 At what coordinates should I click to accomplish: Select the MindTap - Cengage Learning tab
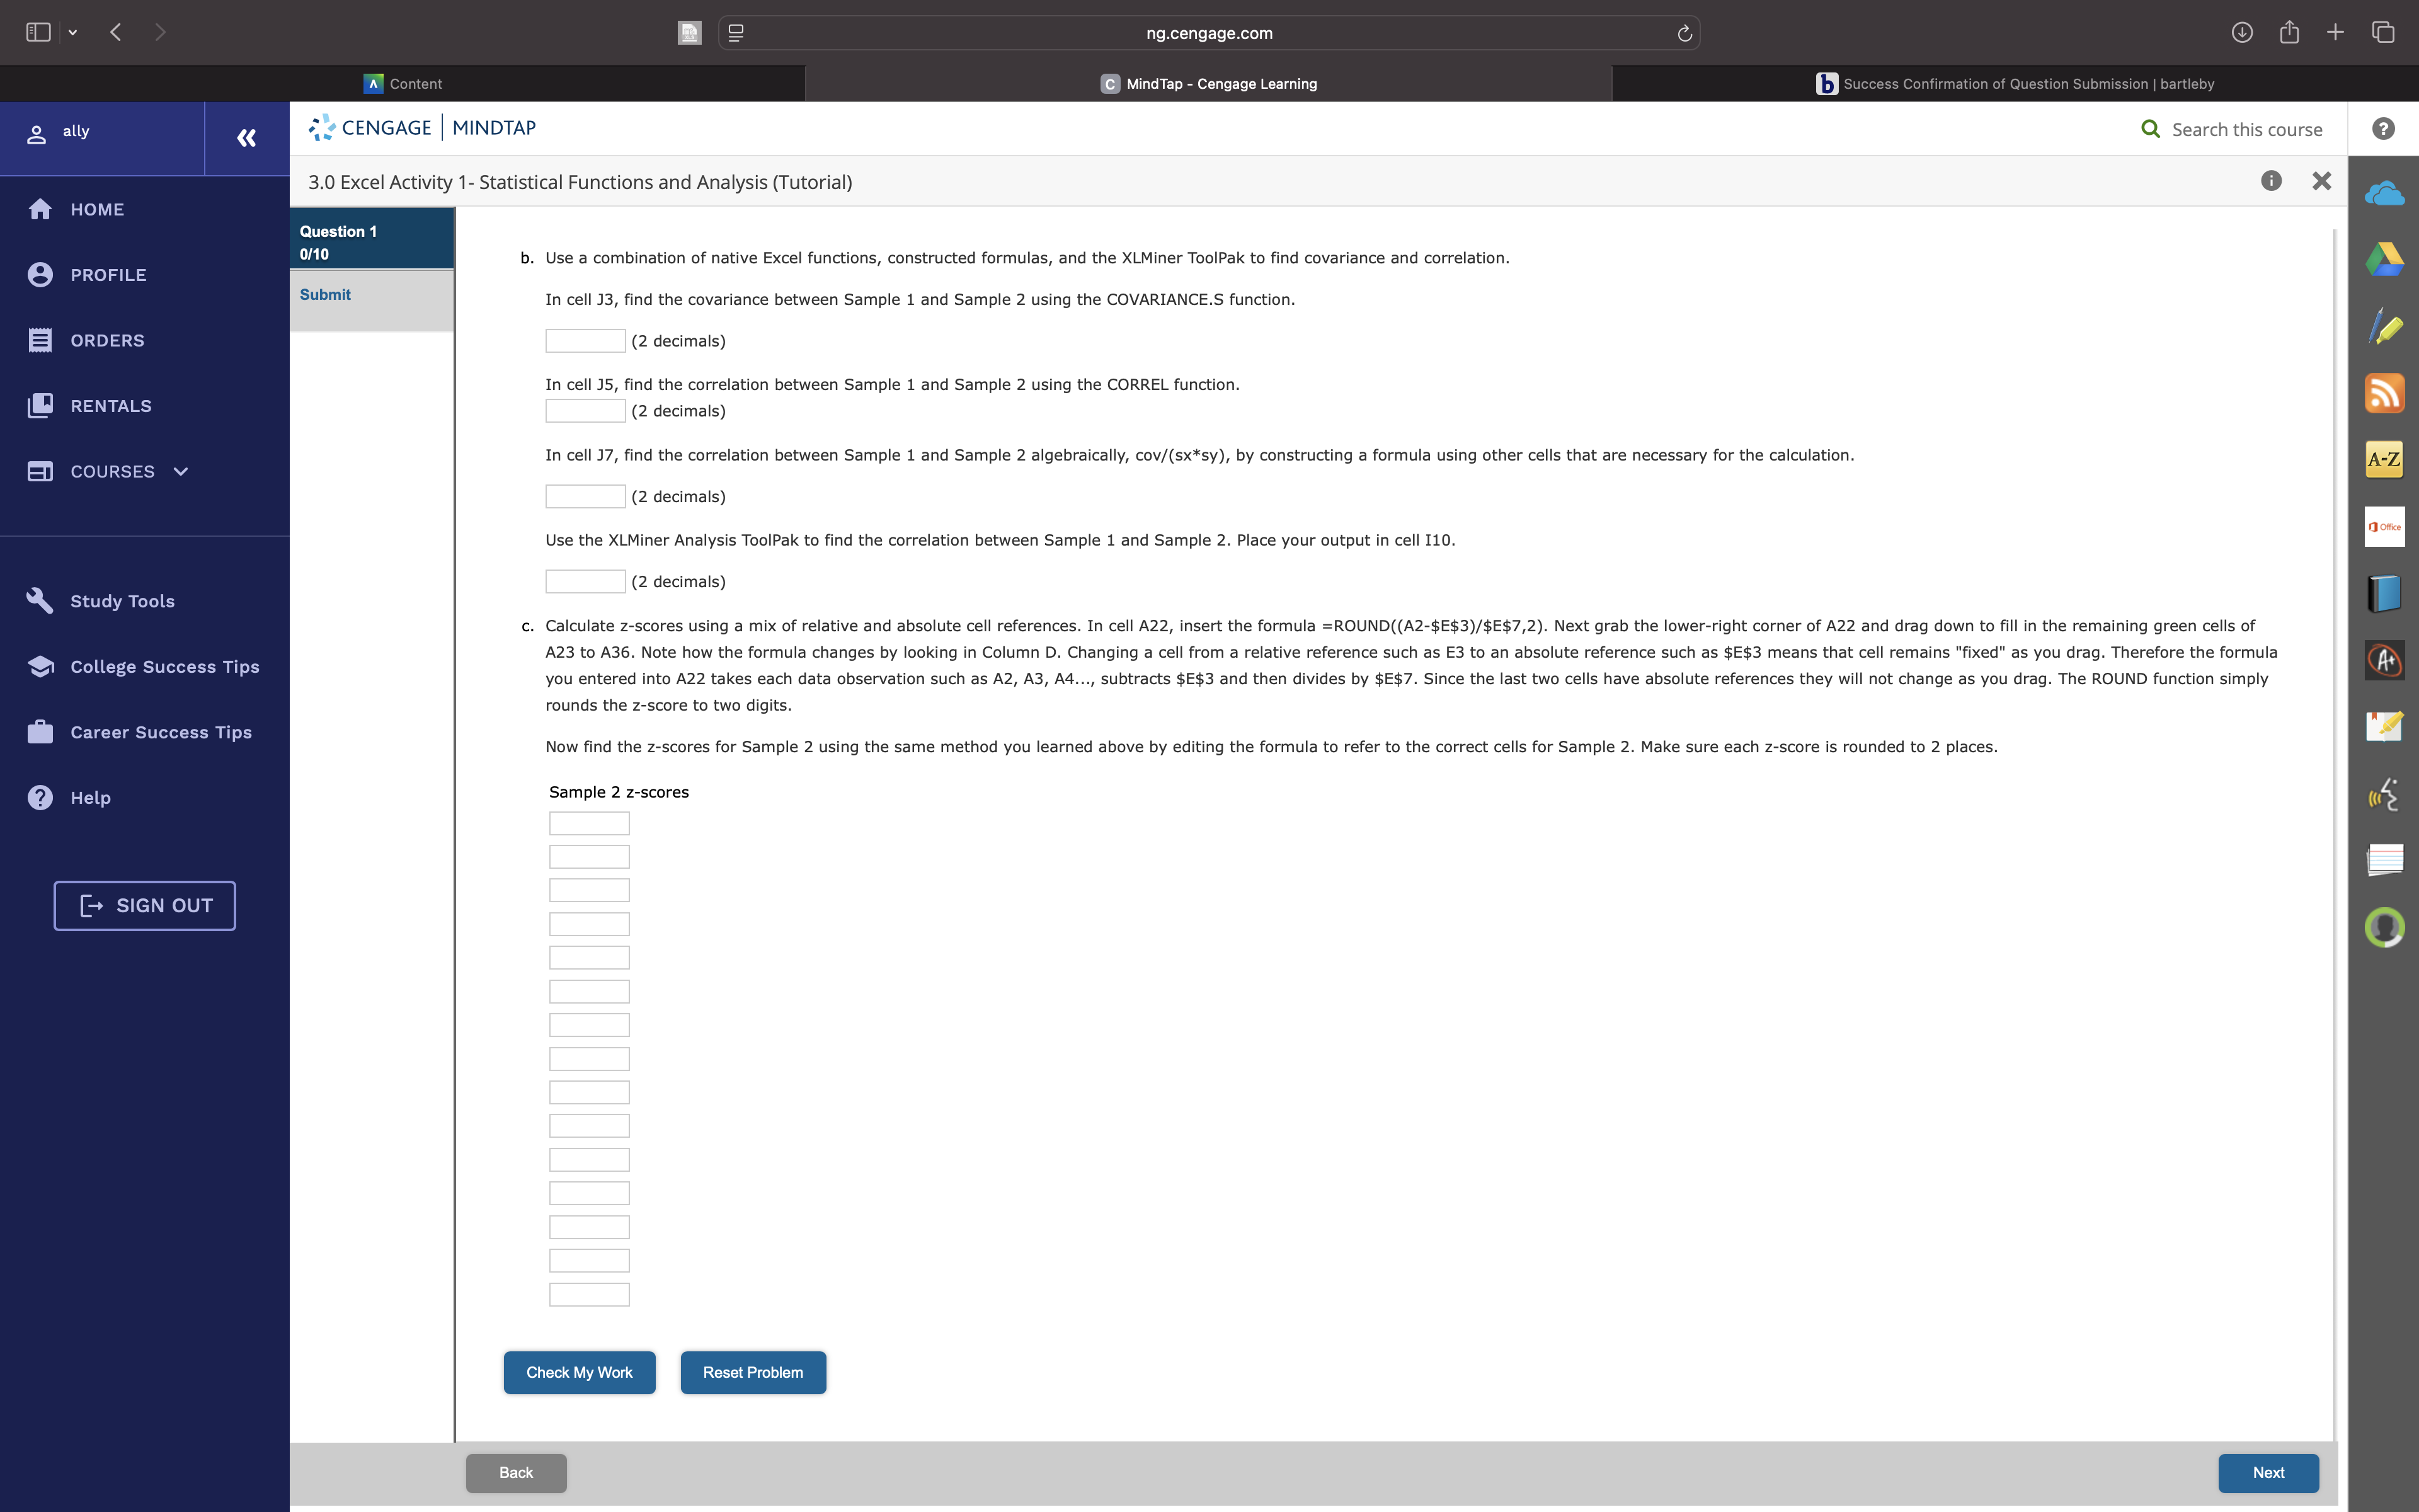pos(1208,83)
